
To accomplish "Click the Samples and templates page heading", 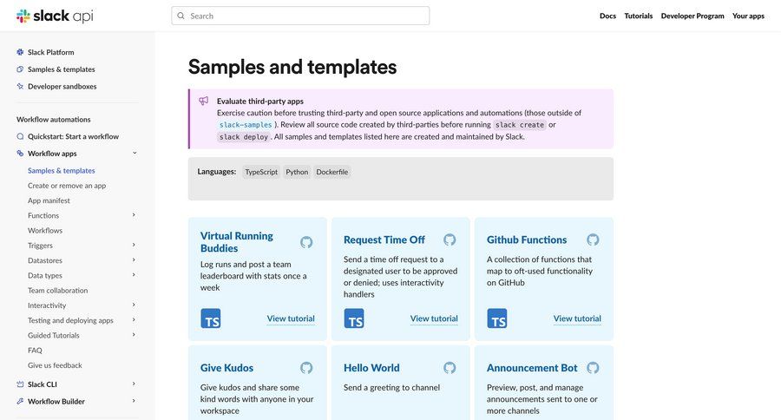I will tap(292, 67).
